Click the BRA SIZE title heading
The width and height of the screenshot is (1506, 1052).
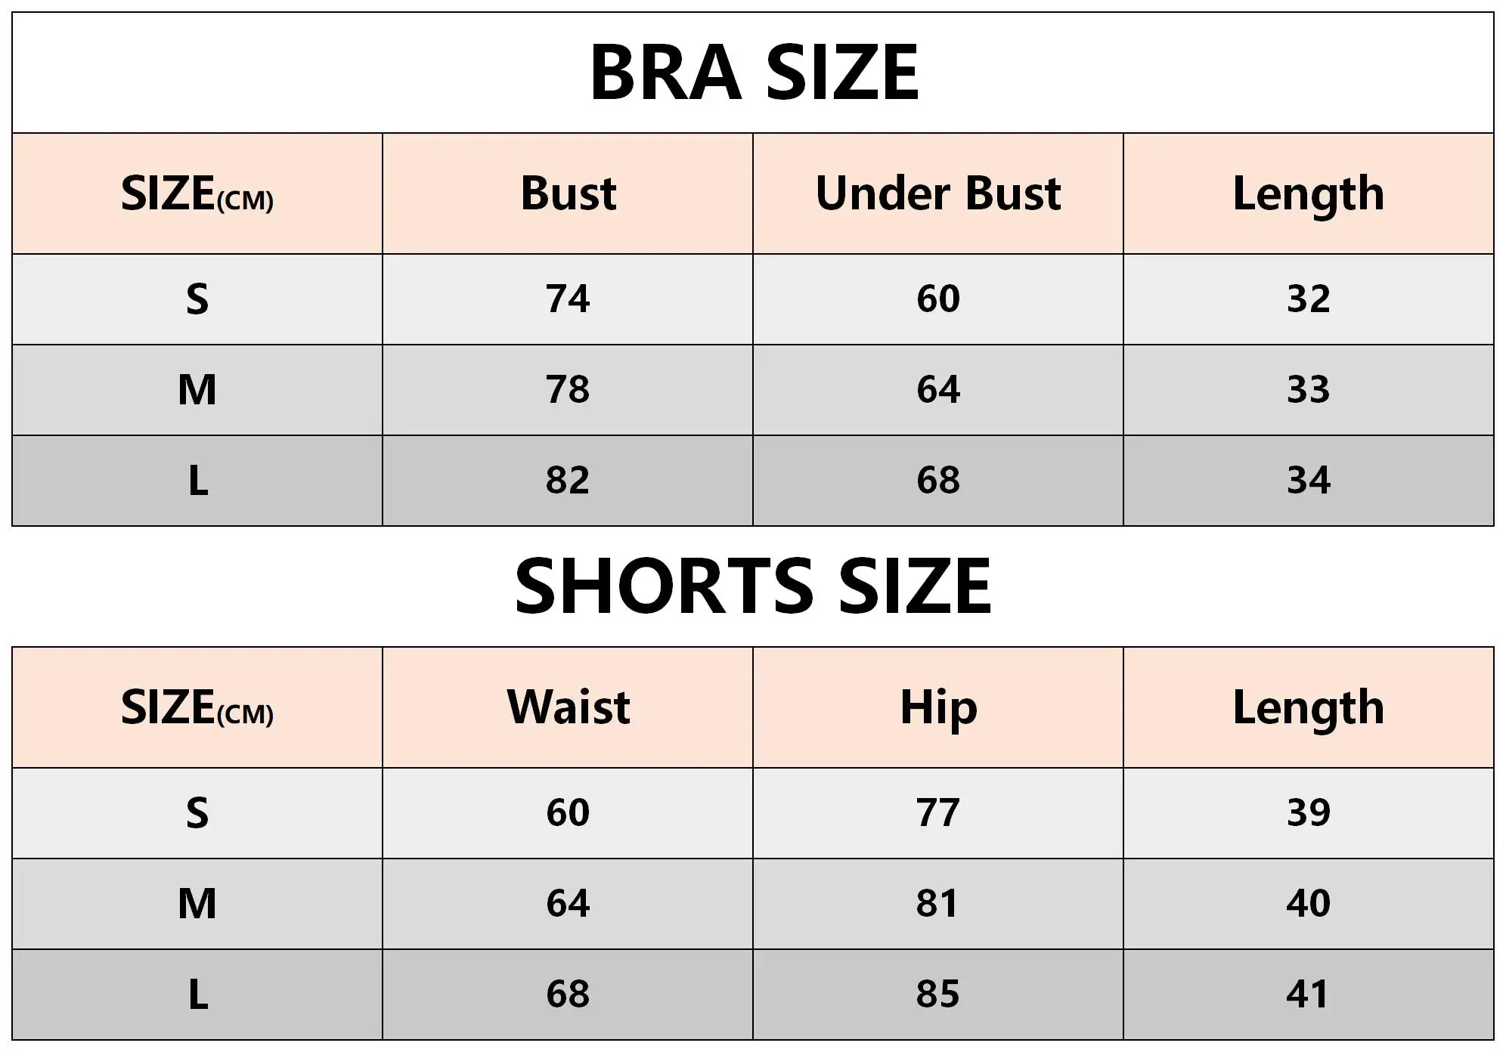(x=753, y=73)
